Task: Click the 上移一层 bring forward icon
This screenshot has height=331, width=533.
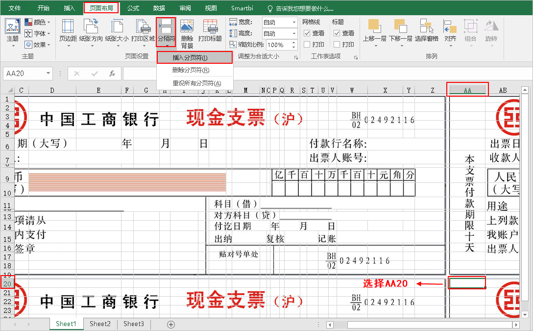Action: pos(374,32)
